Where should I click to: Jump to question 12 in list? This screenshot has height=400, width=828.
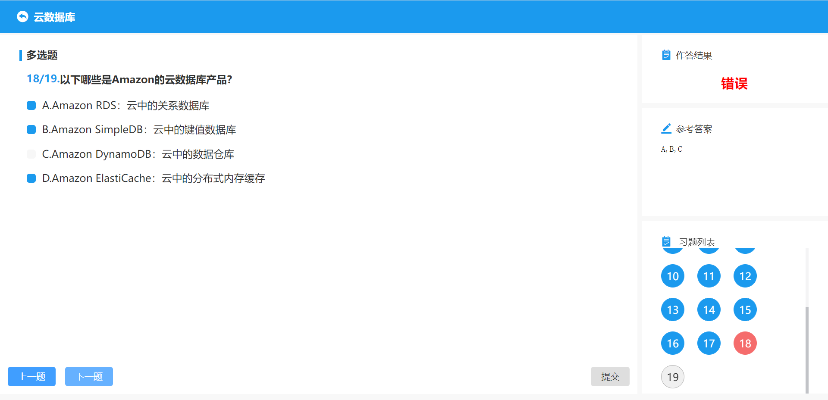click(x=745, y=276)
